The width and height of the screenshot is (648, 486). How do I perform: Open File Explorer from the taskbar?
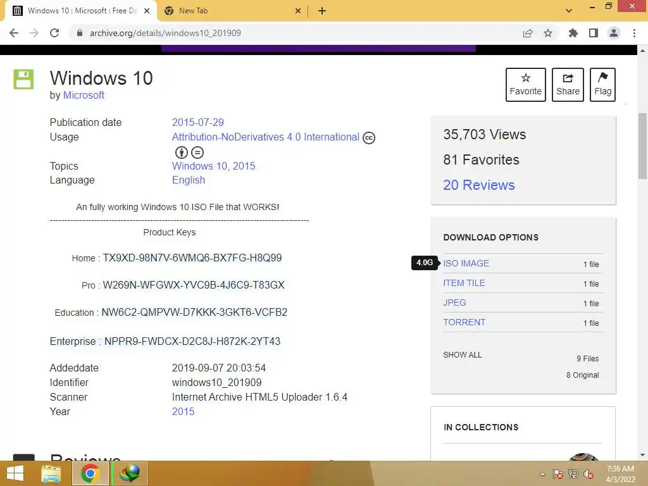coord(51,473)
